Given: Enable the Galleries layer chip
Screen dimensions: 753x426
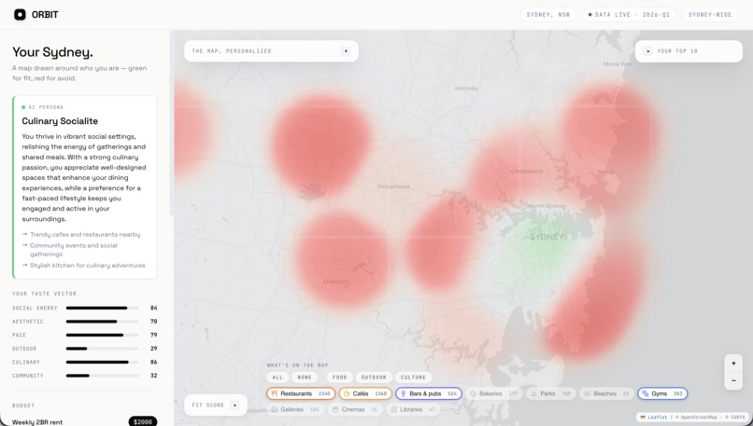Looking at the screenshot, I should tap(295, 409).
